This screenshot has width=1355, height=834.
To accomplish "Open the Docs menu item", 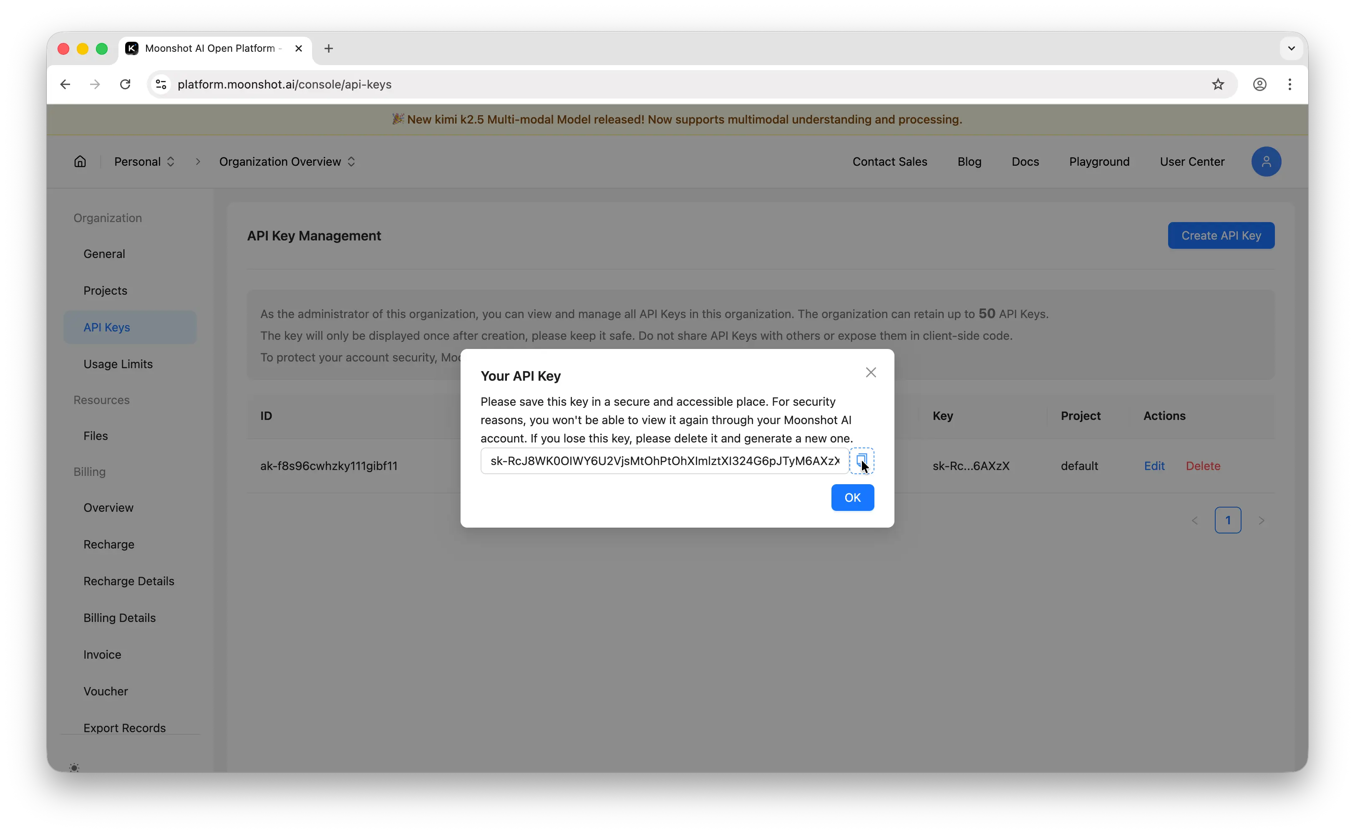I will (x=1025, y=161).
